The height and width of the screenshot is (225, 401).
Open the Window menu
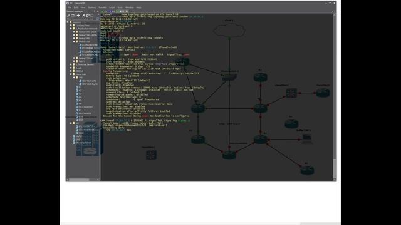[130, 7]
